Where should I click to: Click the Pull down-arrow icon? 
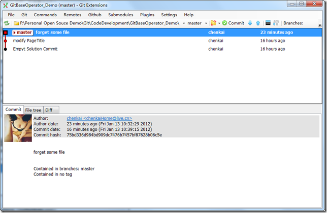pyautogui.click(x=250, y=23)
